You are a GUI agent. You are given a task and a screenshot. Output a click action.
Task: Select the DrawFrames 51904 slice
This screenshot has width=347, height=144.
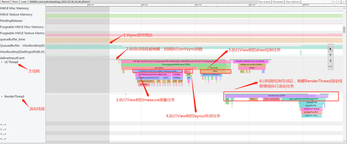click(x=276, y=95)
